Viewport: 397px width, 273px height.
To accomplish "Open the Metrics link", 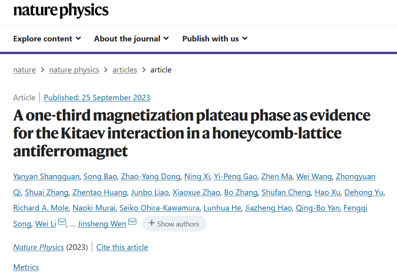I will tap(26, 267).
